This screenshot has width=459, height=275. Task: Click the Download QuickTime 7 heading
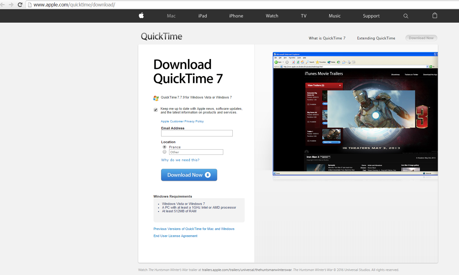coord(188,72)
